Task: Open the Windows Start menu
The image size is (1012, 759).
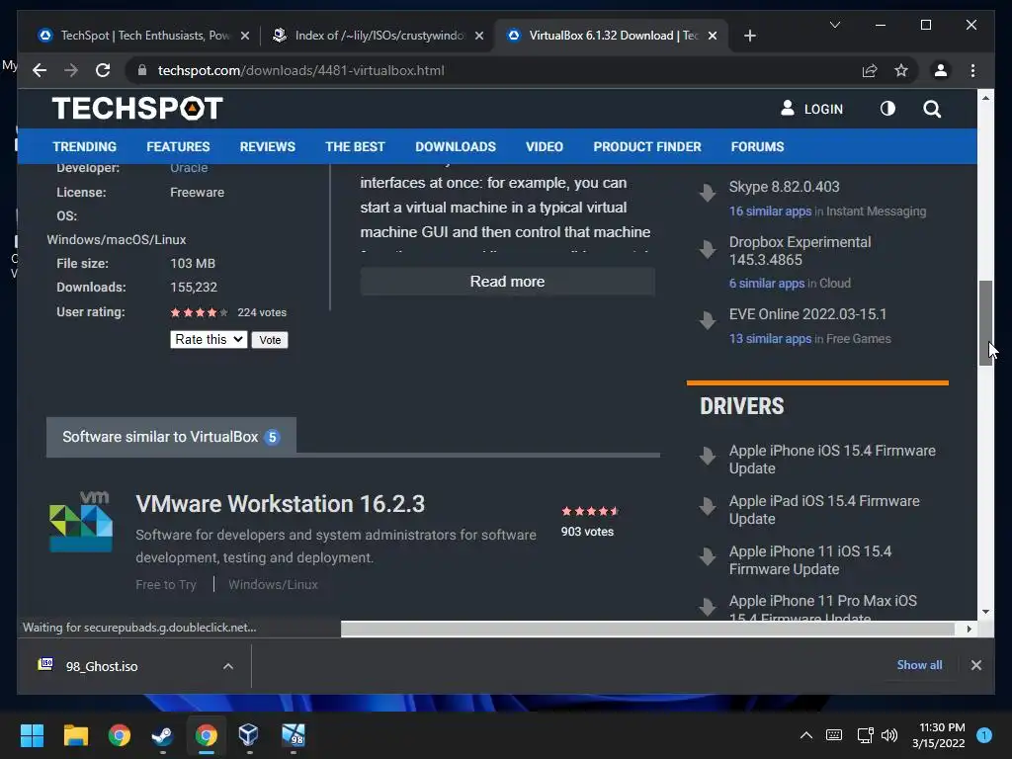Action: point(32,735)
